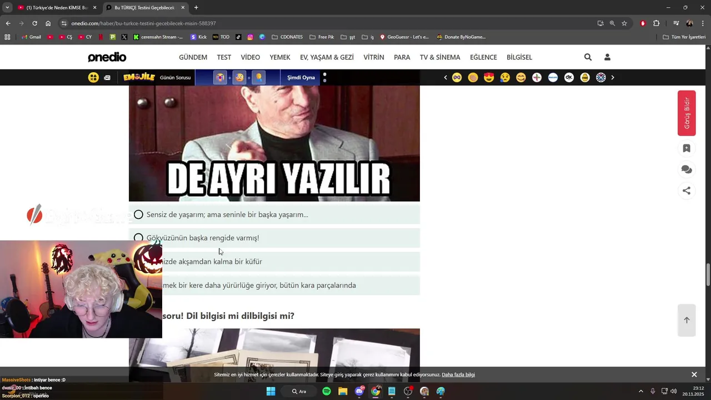Open the EV, YAŞAM & GEZİ menu

coord(327,57)
